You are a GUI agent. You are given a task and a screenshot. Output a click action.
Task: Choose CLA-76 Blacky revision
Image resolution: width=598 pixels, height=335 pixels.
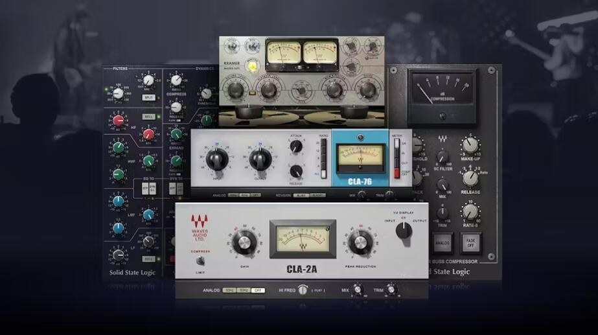click(x=317, y=195)
